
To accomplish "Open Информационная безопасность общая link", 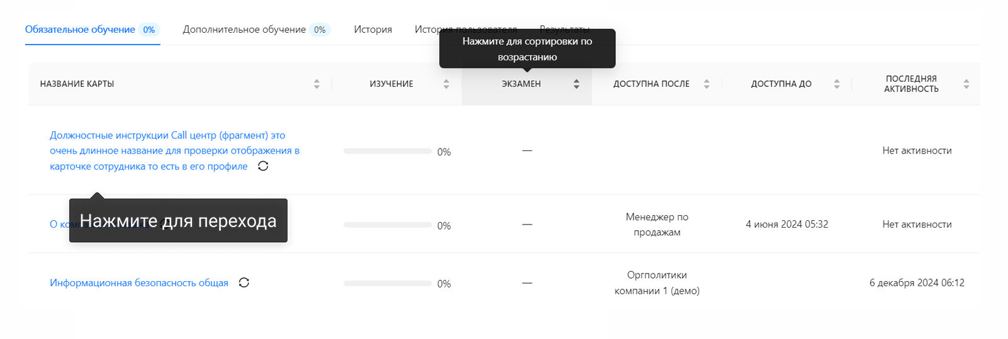I will (139, 283).
